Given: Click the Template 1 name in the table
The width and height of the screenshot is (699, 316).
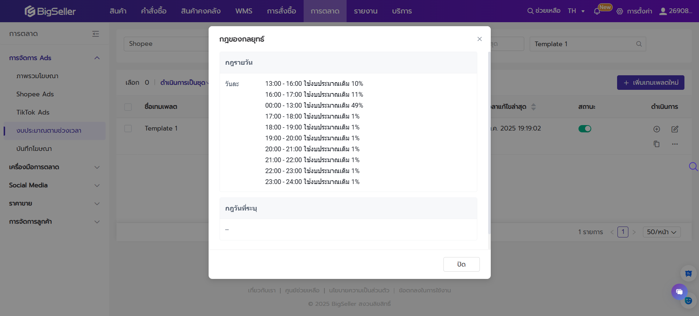Looking at the screenshot, I should 161,129.
